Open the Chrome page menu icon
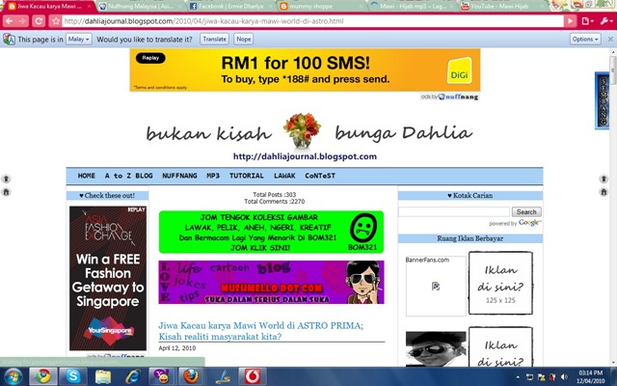Screen dimensions: 617x386 point(587,21)
